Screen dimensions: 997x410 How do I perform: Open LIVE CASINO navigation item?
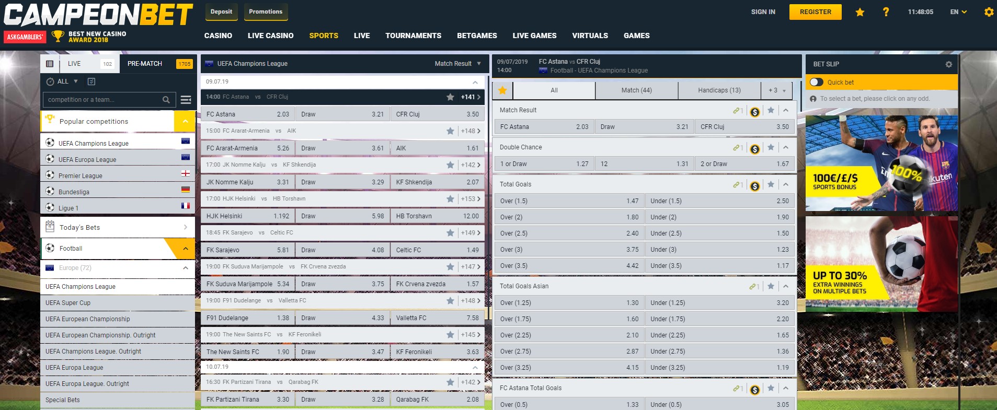270,36
